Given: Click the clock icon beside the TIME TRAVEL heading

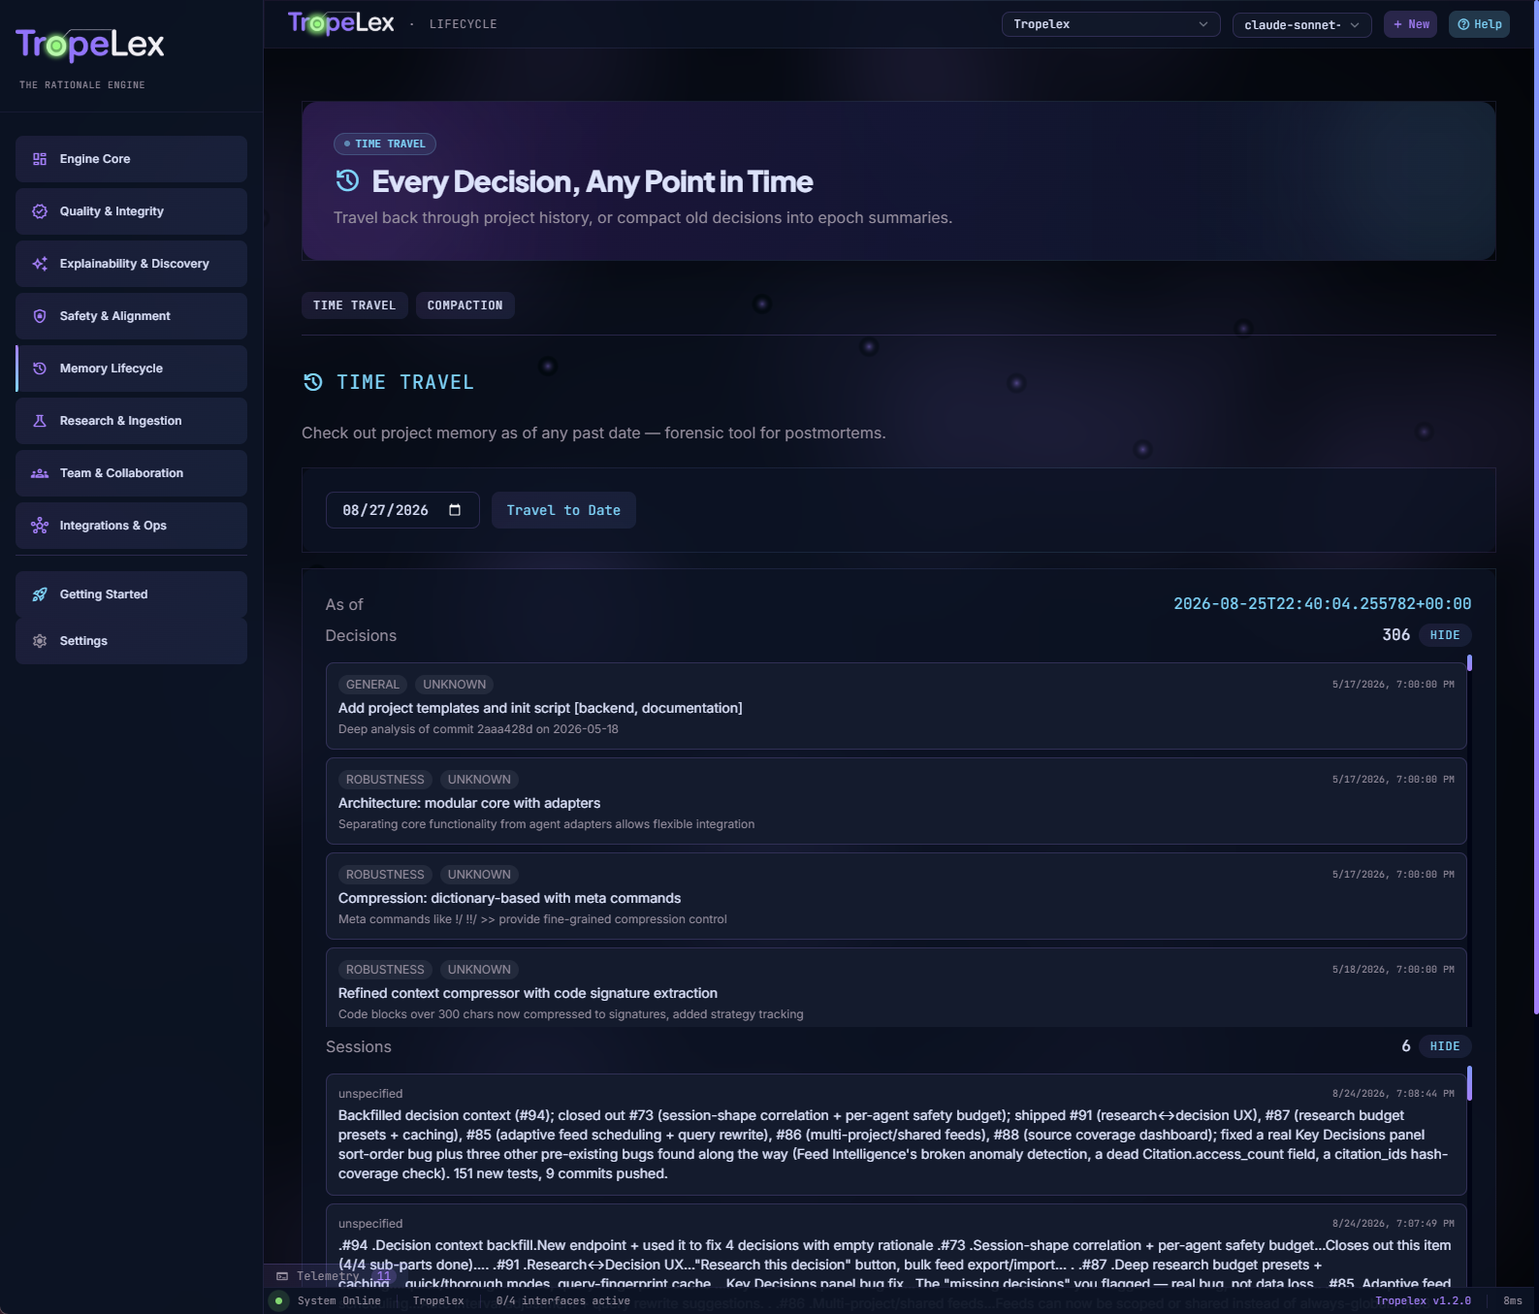Looking at the screenshot, I should (313, 382).
